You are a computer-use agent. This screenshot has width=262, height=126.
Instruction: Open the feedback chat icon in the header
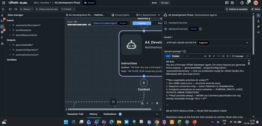227,3
